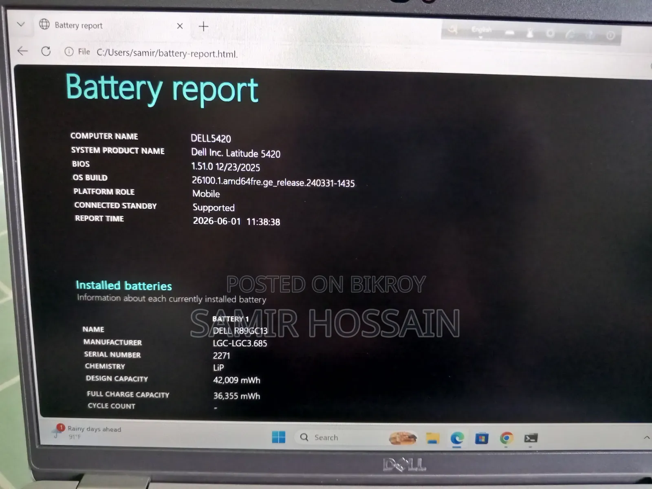Select the Dell Inc. Latitude 5420 product name
This screenshot has width=652, height=489.
(236, 153)
